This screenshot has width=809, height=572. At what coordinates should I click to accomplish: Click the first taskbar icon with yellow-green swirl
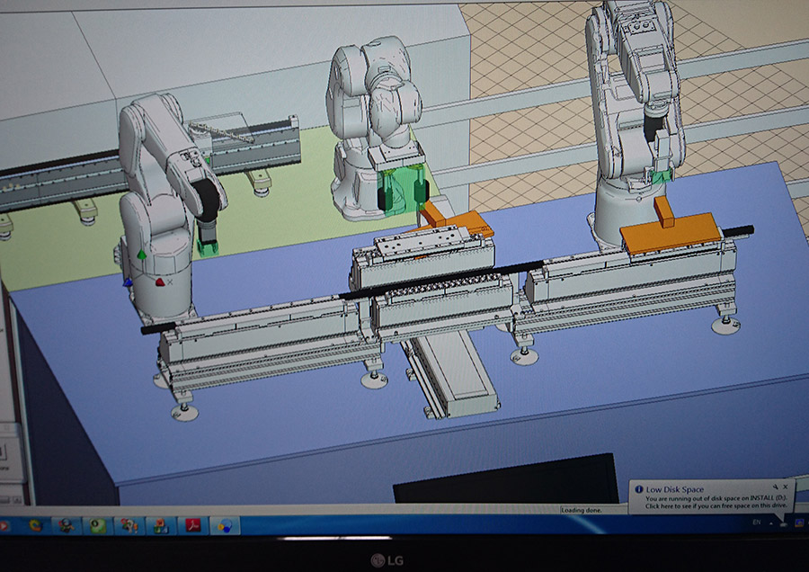(x=34, y=524)
